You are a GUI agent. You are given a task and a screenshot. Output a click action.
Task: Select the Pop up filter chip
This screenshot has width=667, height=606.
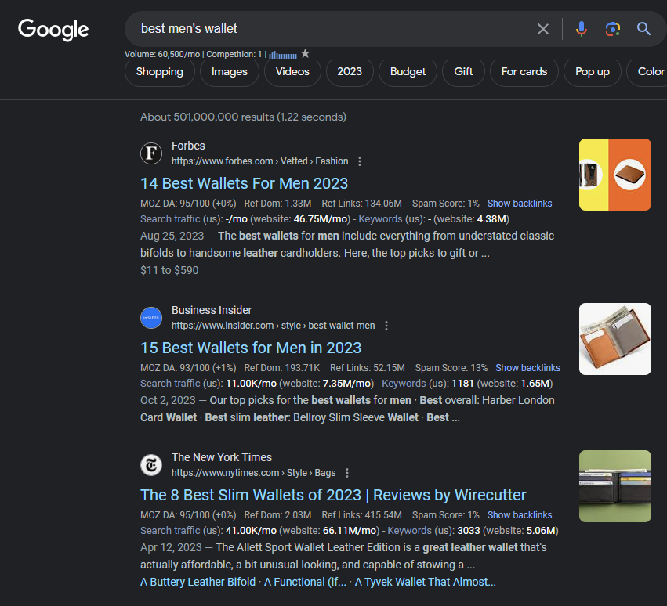592,72
